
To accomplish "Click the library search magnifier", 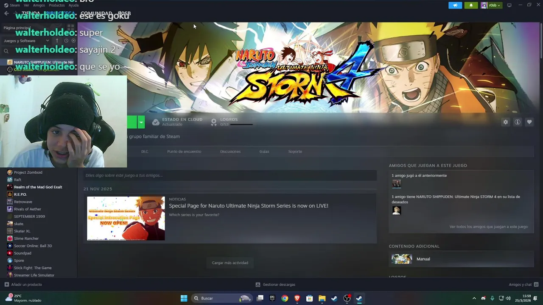I will [6, 51].
